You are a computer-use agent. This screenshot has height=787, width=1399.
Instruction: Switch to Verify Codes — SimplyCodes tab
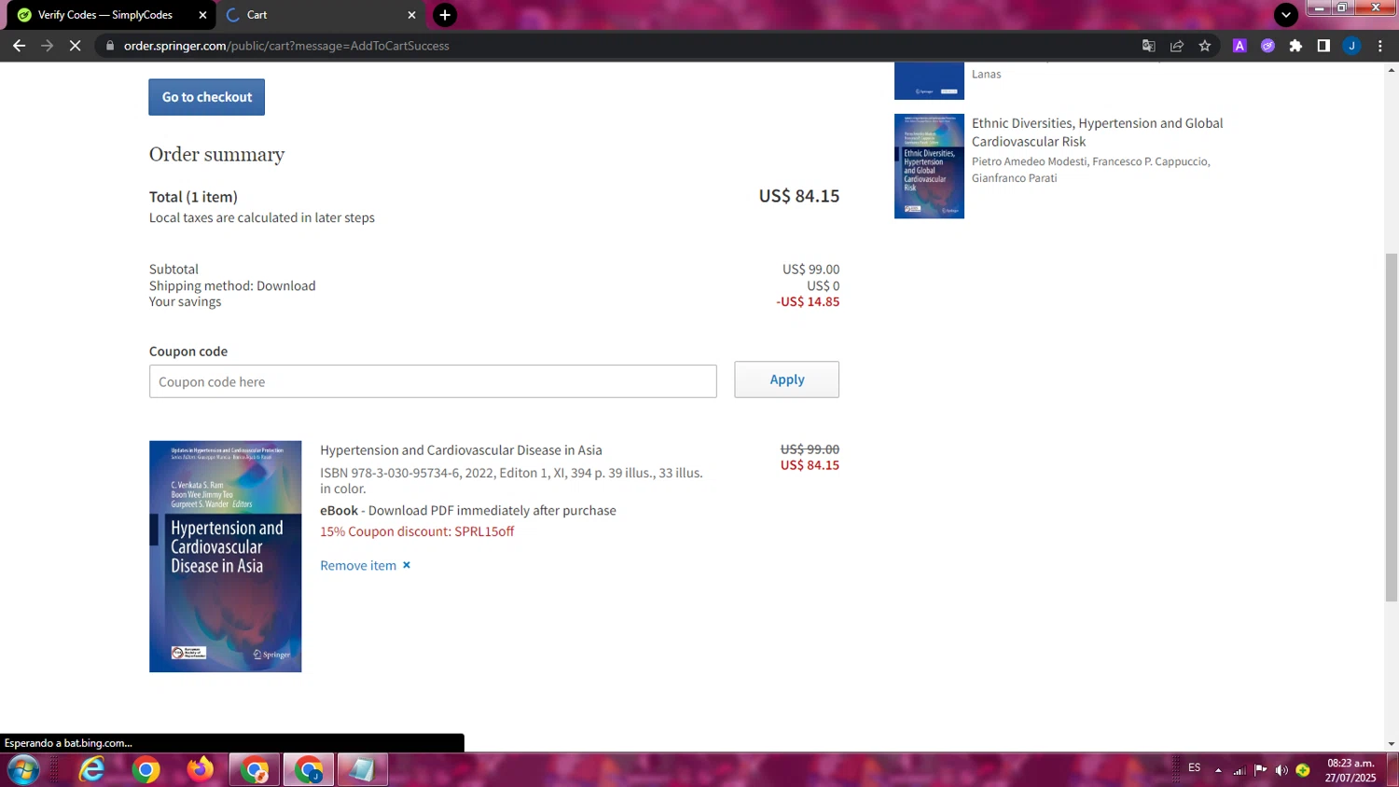click(104, 15)
